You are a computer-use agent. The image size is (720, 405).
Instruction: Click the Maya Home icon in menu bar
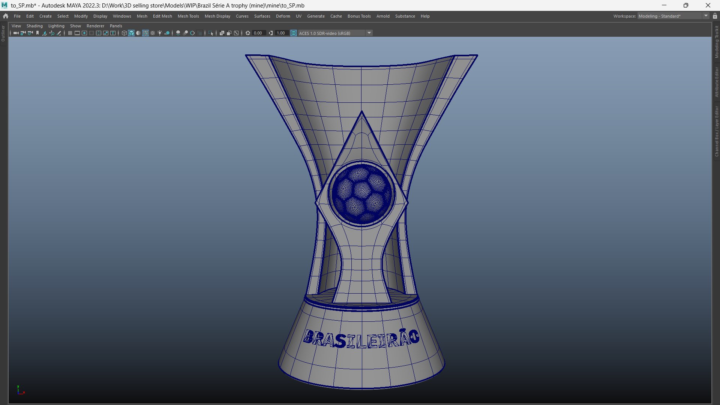pyautogui.click(x=6, y=16)
